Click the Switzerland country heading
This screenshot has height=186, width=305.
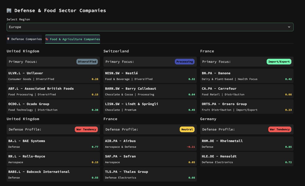coord(116,51)
